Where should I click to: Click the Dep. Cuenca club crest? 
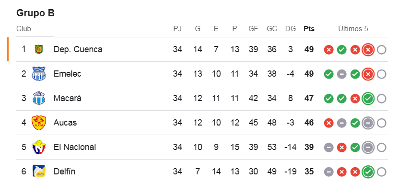point(38,49)
